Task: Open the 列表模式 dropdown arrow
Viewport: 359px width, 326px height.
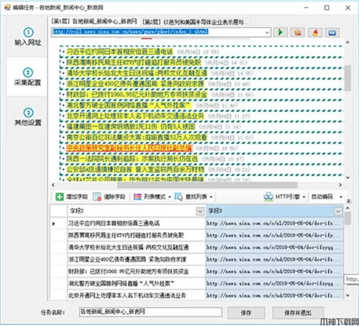Action: pos(169,197)
